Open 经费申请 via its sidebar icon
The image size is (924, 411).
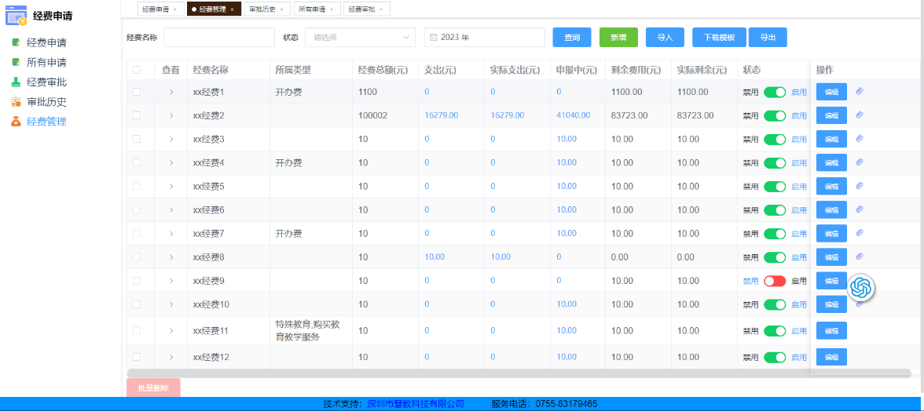point(16,43)
